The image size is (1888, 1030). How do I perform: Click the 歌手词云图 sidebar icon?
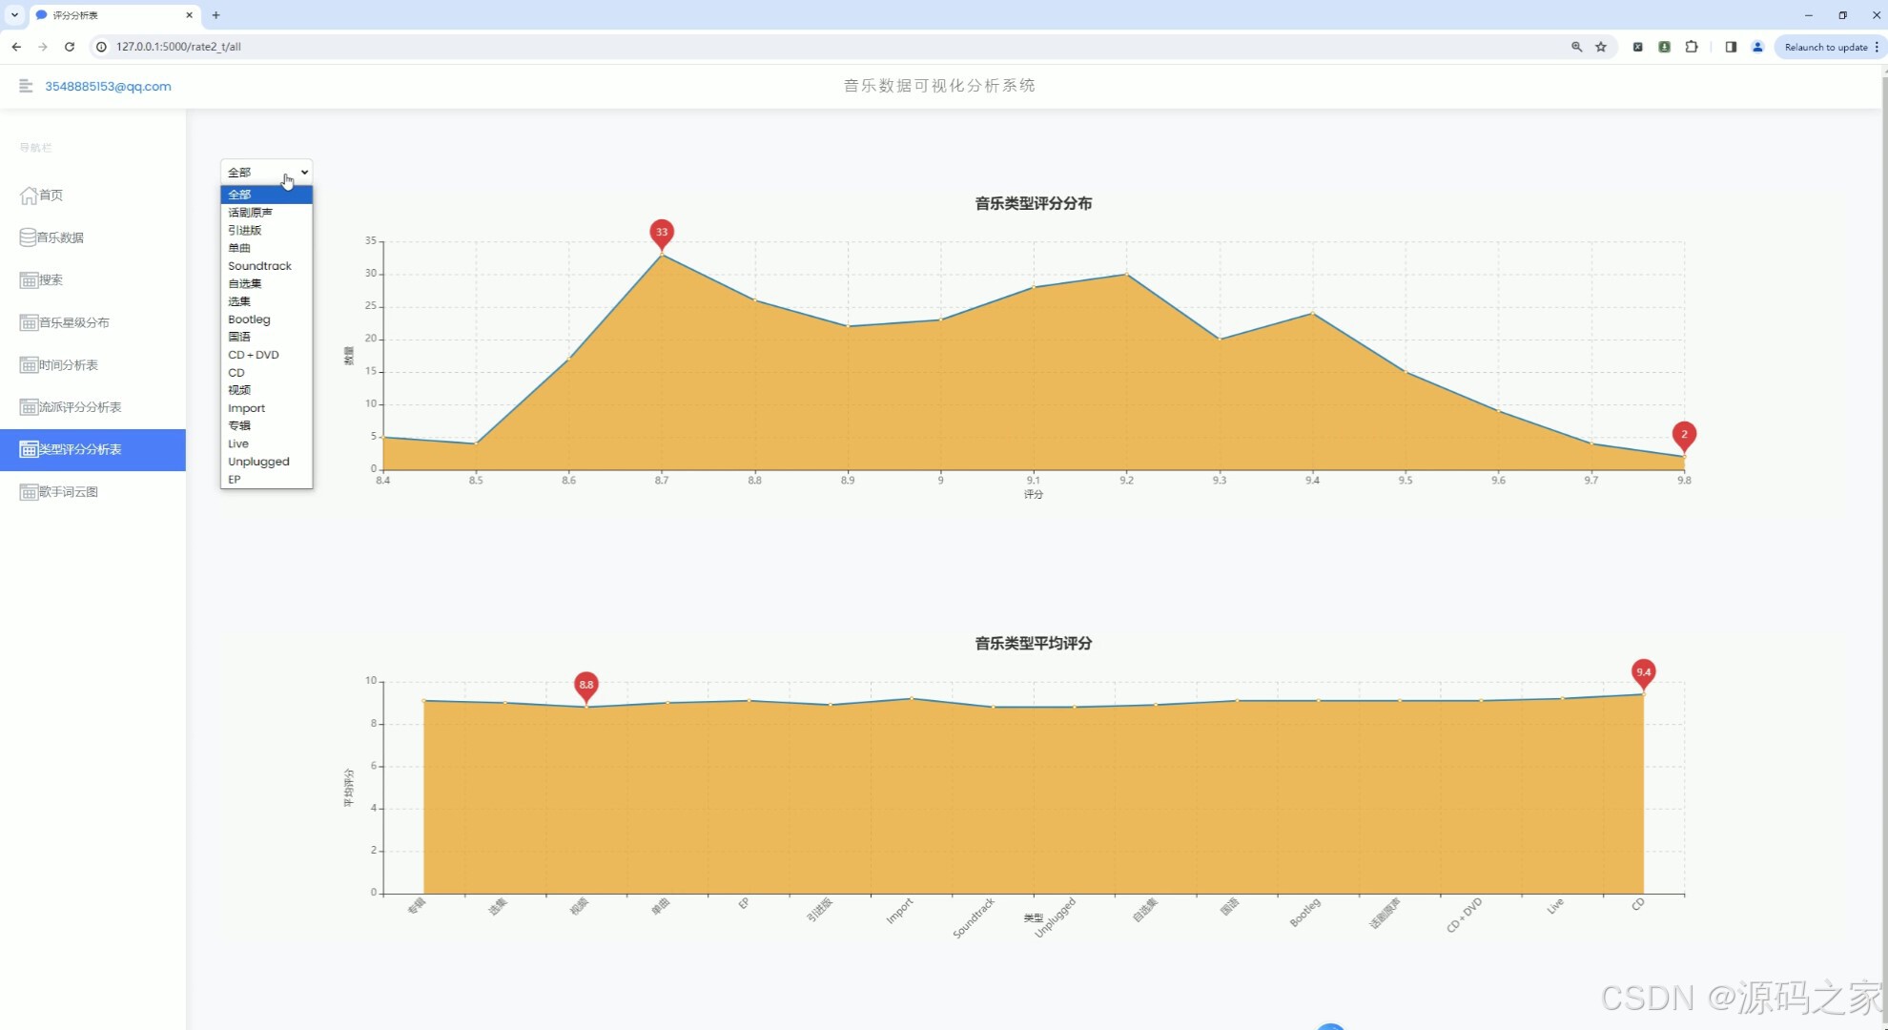tap(29, 492)
